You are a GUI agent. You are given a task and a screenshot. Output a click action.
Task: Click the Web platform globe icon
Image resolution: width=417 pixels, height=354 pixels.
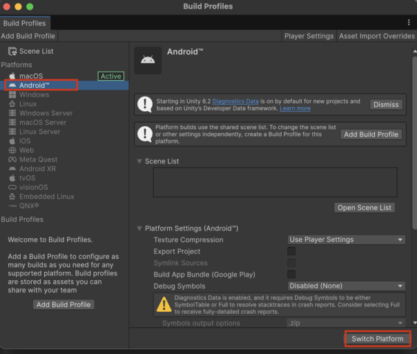pyautogui.click(x=12, y=150)
